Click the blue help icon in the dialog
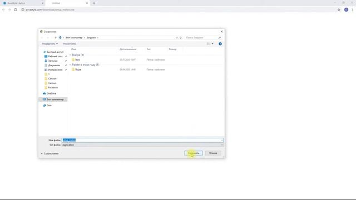This screenshot has width=356, height=200. click(220, 44)
